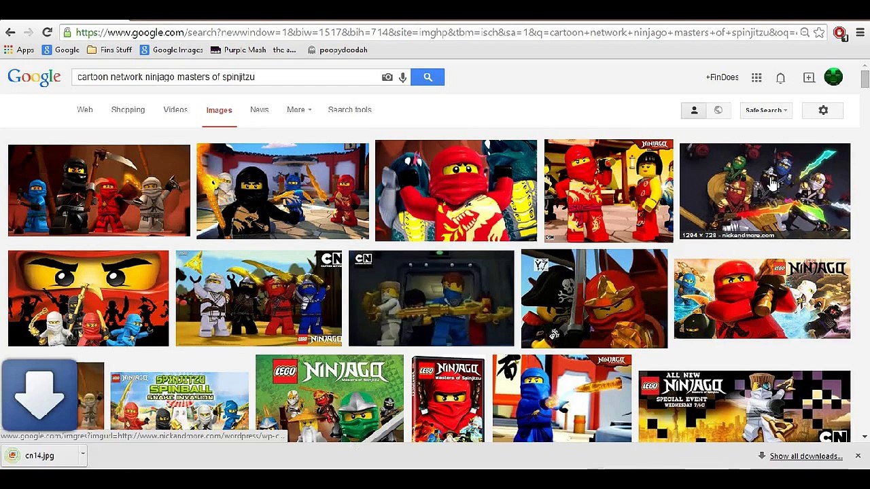This screenshot has height=489, width=870.
Task: Open the four ninjas on red rocks thumbnail
Action: [99, 190]
